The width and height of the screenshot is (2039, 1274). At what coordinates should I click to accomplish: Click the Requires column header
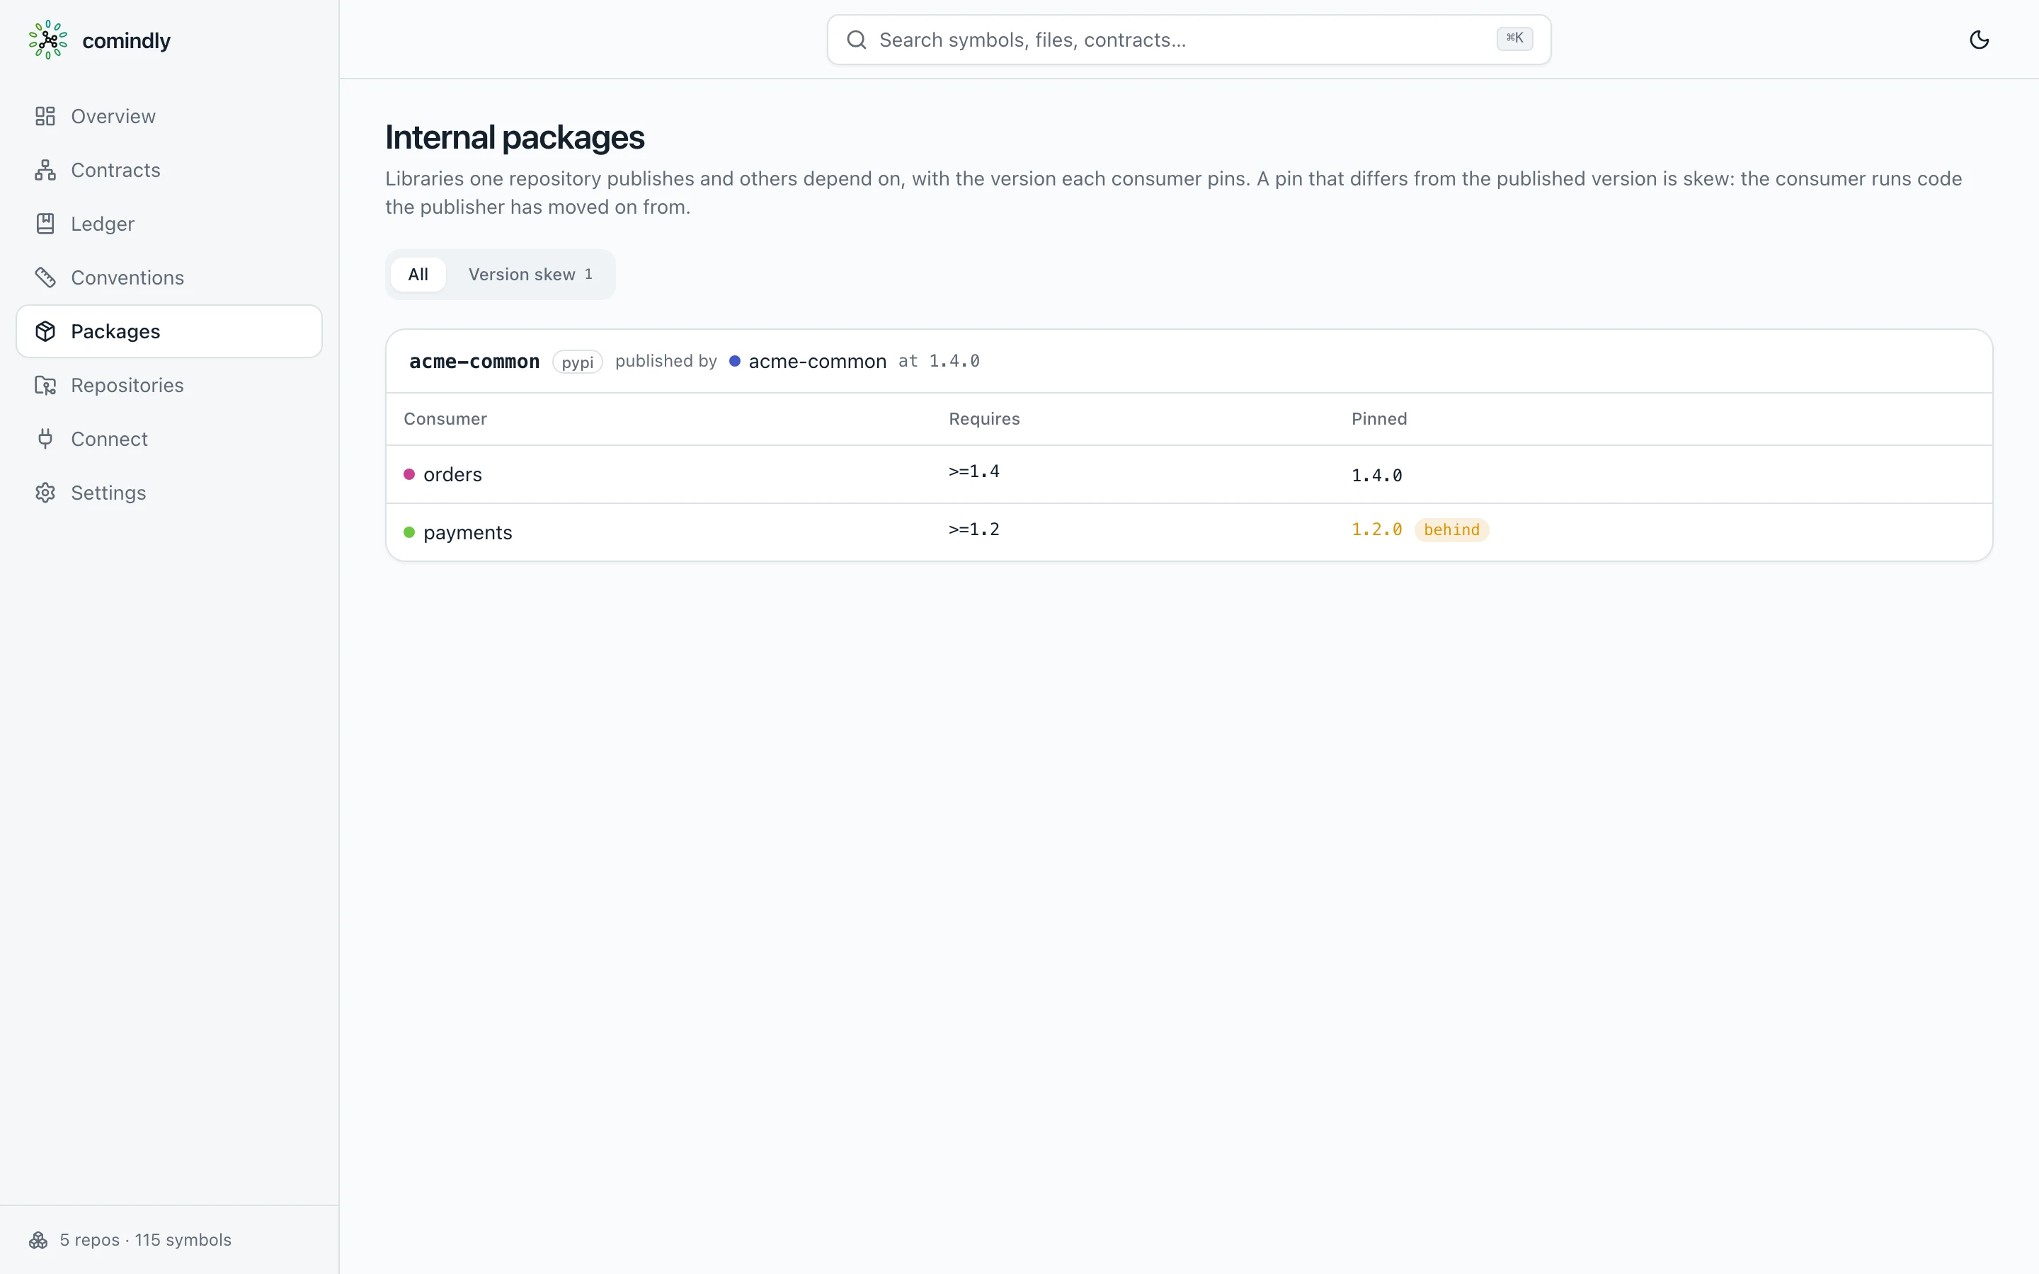984,419
